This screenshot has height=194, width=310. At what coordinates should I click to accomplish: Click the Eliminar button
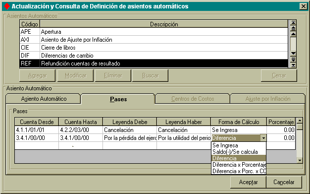coord(113,75)
